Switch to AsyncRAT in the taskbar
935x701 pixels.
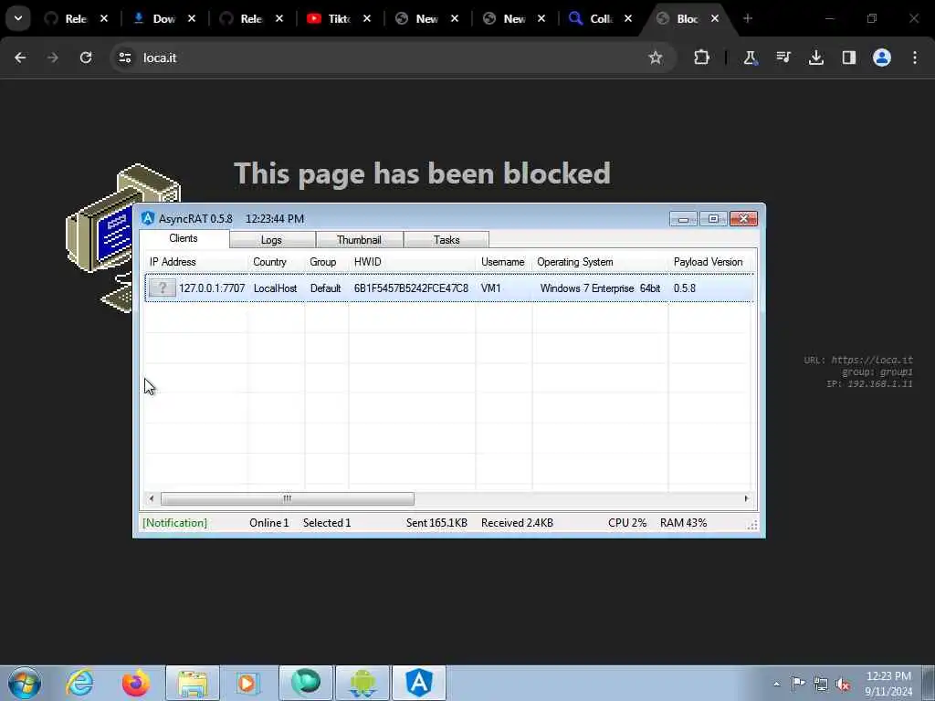click(x=419, y=683)
